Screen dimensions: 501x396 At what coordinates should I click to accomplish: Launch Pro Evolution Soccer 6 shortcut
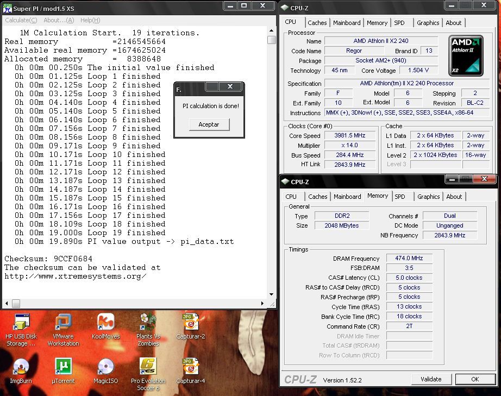(x=148, y=374)
